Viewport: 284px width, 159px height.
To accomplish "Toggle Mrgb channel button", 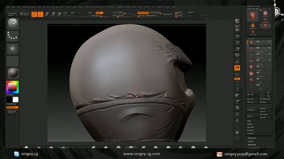I will [65, 13].
